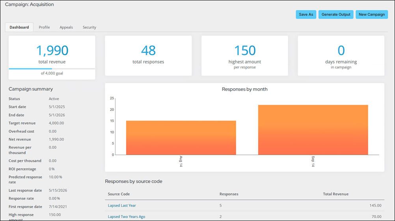The image size is (395, 221).
Task: Click the Responses by month chart title
Action: pyautogui.click(x=244, y=89)
